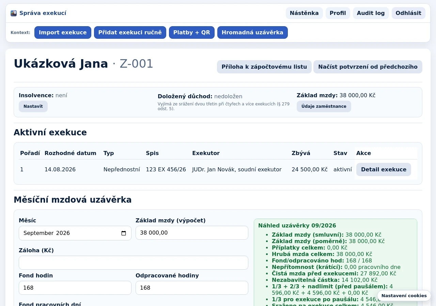
Task: Open the calendar picker icon in Měsíc field
Action: 124,233
